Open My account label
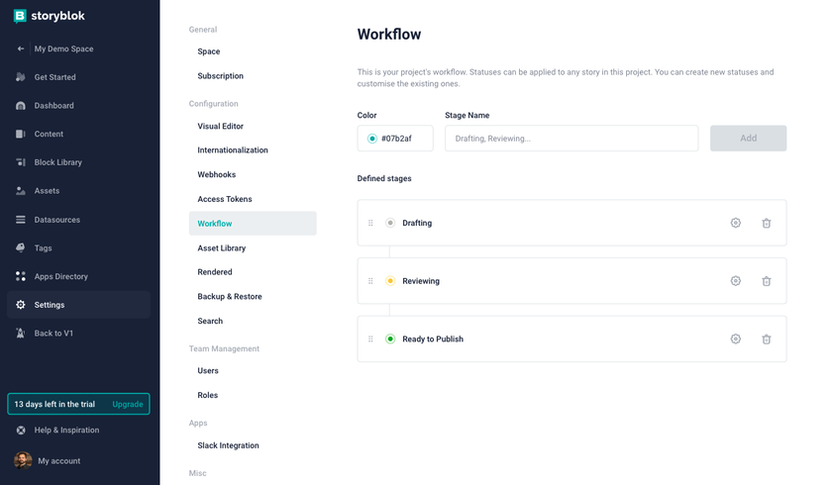The height and width of the screenshot is (485, 832). tap(58, 460)
